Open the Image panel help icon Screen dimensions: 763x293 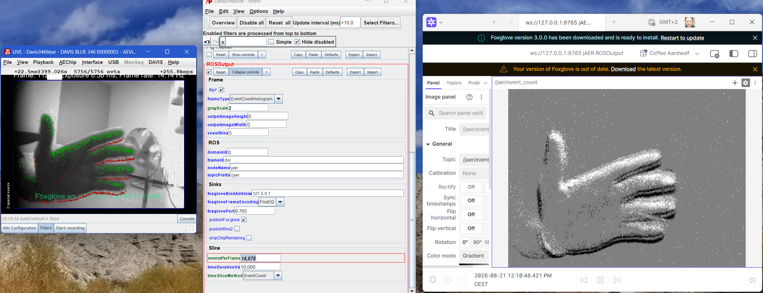(x=469, y=97)
